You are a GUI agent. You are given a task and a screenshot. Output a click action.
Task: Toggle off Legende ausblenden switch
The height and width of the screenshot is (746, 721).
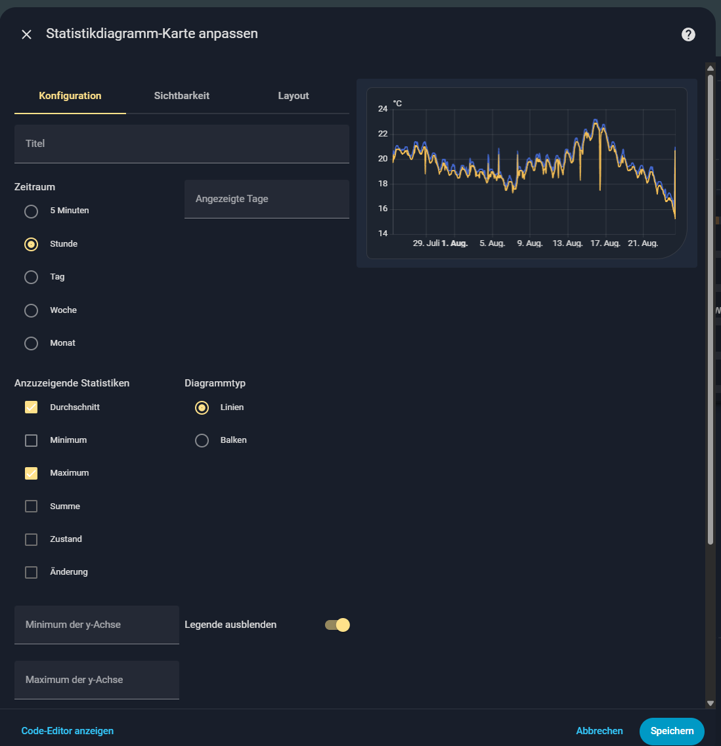338,625
